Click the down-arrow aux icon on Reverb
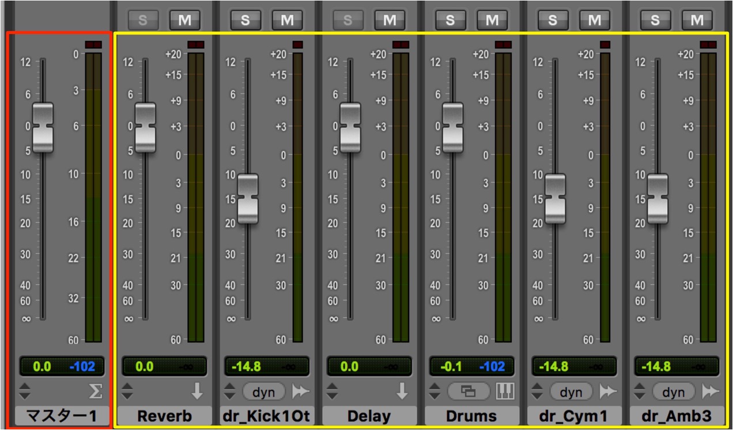The width and height of the screenshot is (733, 430). [198, 391]
